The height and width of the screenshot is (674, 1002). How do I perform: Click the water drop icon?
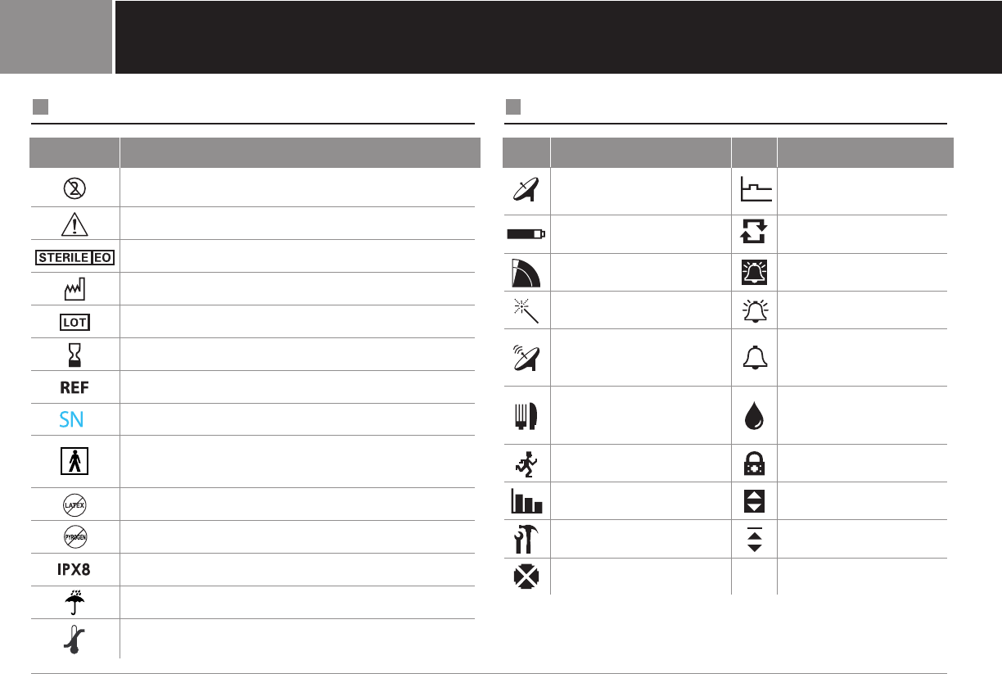pos(754,414)
